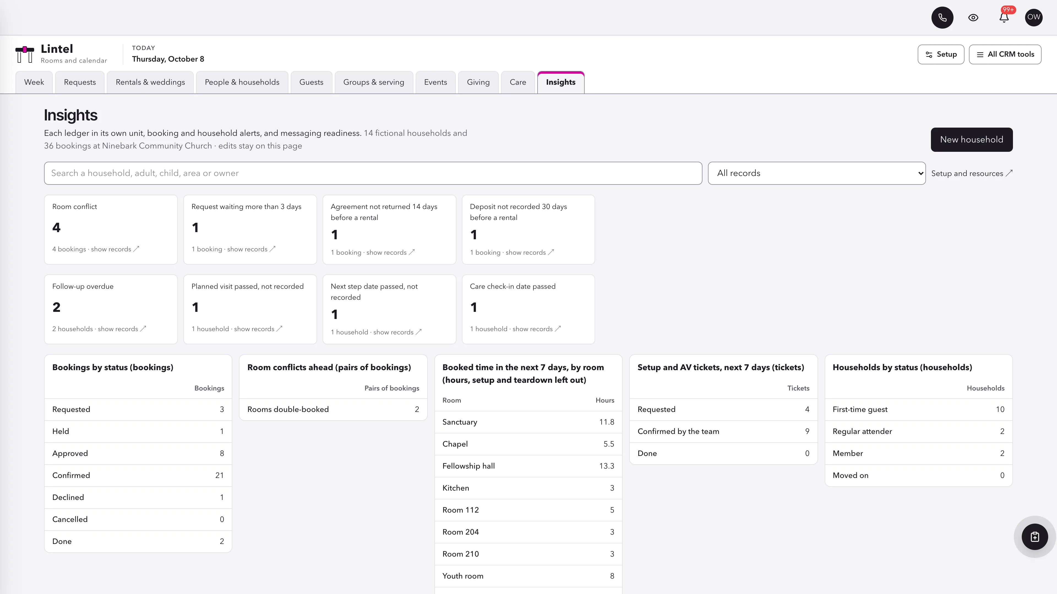1057x594 pixels.
Task: Click the Sanctuary row
Action: tap(528, 422)
